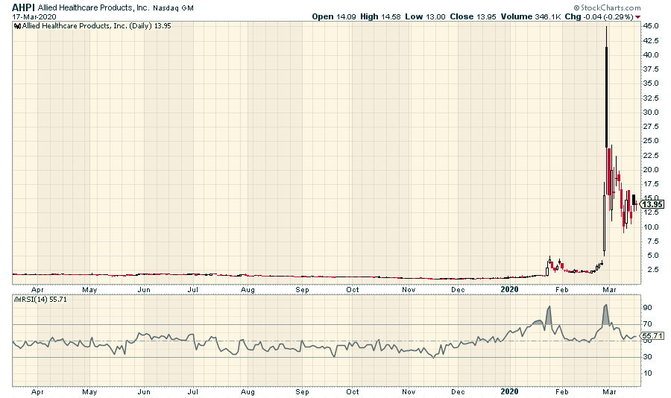Viewport: 671px width, 398px height.
Task: Click the 'RSI(14) 55.71' indicator legend
Action: [42, 300]
